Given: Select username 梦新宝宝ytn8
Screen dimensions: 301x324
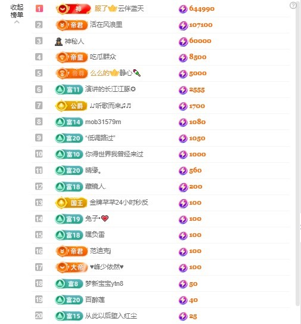Looking at the screenshot, I should click(104, 283).
